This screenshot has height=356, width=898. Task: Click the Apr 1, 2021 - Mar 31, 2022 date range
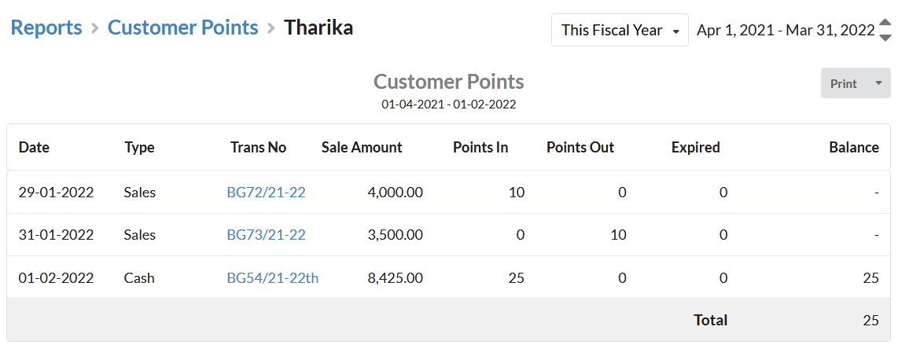point(786,31)
